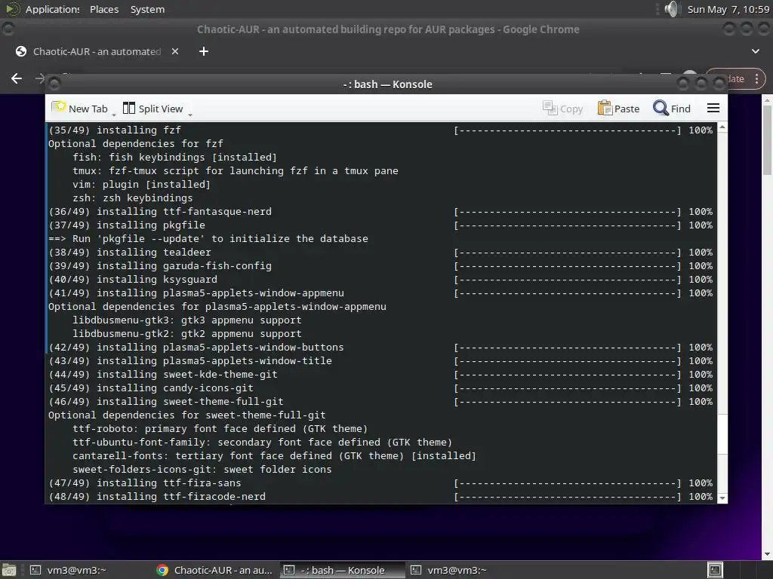The height and width of the screenshot is (579, 773).
Task: Open the Konsole hamburger menu
Action: click(x=713, y=108)
